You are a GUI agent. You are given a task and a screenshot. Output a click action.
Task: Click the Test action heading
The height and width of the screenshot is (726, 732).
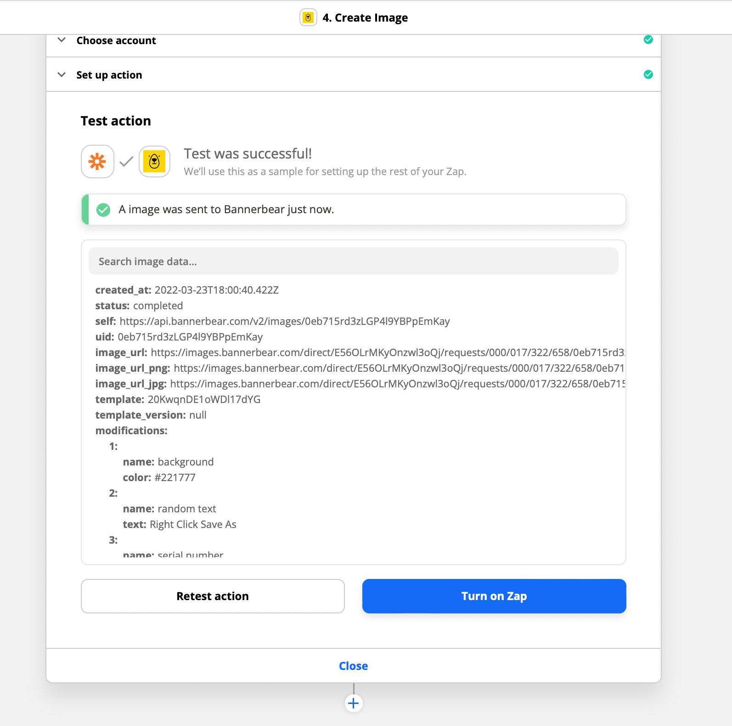click(116, 121)
